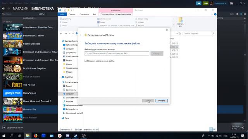Open Steam friends and chat icon

[242, 127]
